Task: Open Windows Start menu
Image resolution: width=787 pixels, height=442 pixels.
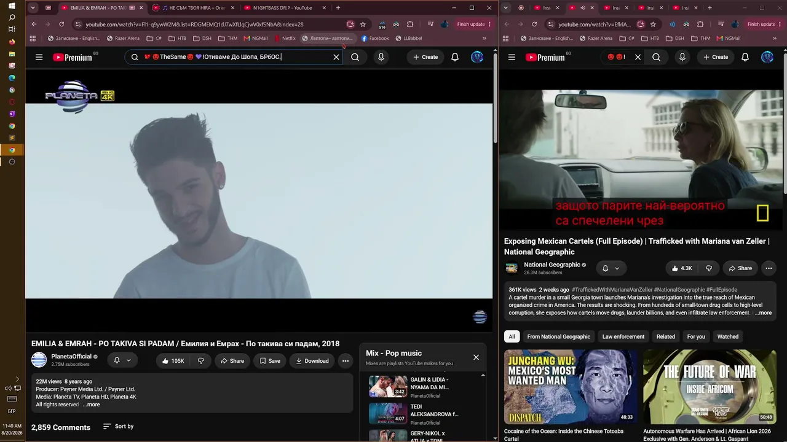Action: click(x=12, y=6)
